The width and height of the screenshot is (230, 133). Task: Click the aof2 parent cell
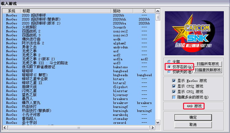144,59
